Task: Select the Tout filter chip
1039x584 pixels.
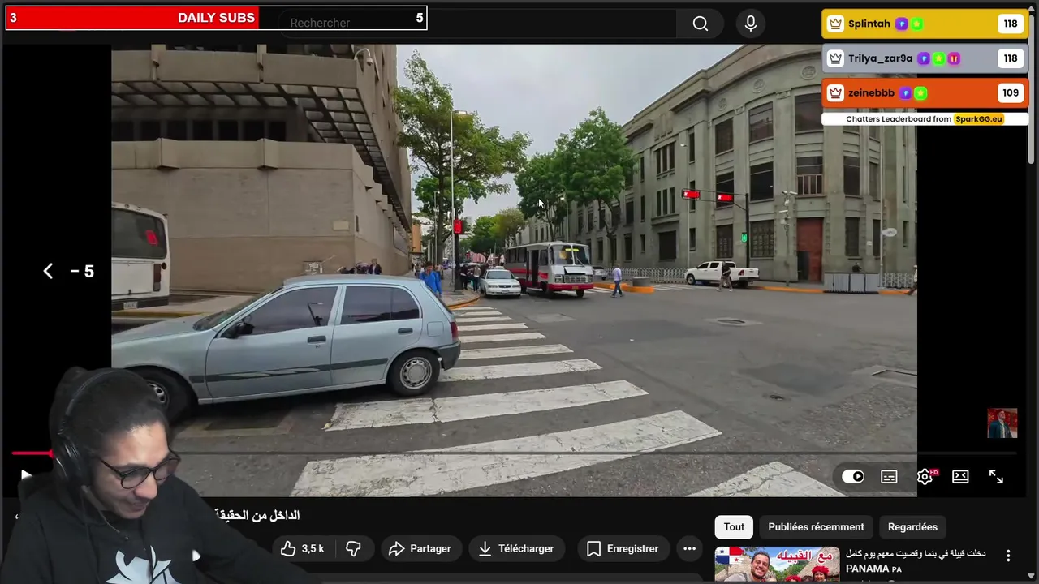Action: [734, 527]
